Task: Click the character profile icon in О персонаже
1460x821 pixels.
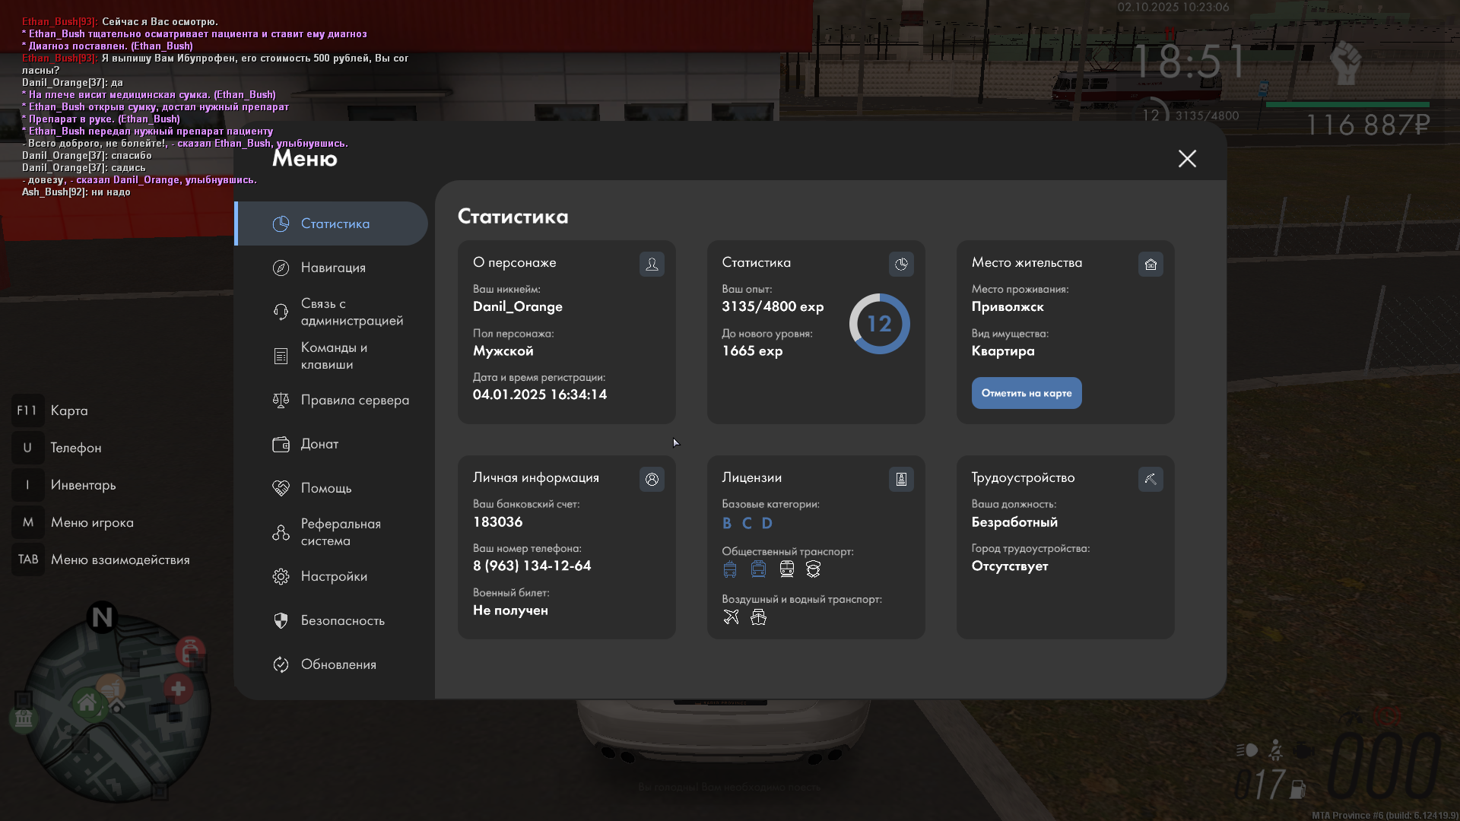Action: click(652, 264)
